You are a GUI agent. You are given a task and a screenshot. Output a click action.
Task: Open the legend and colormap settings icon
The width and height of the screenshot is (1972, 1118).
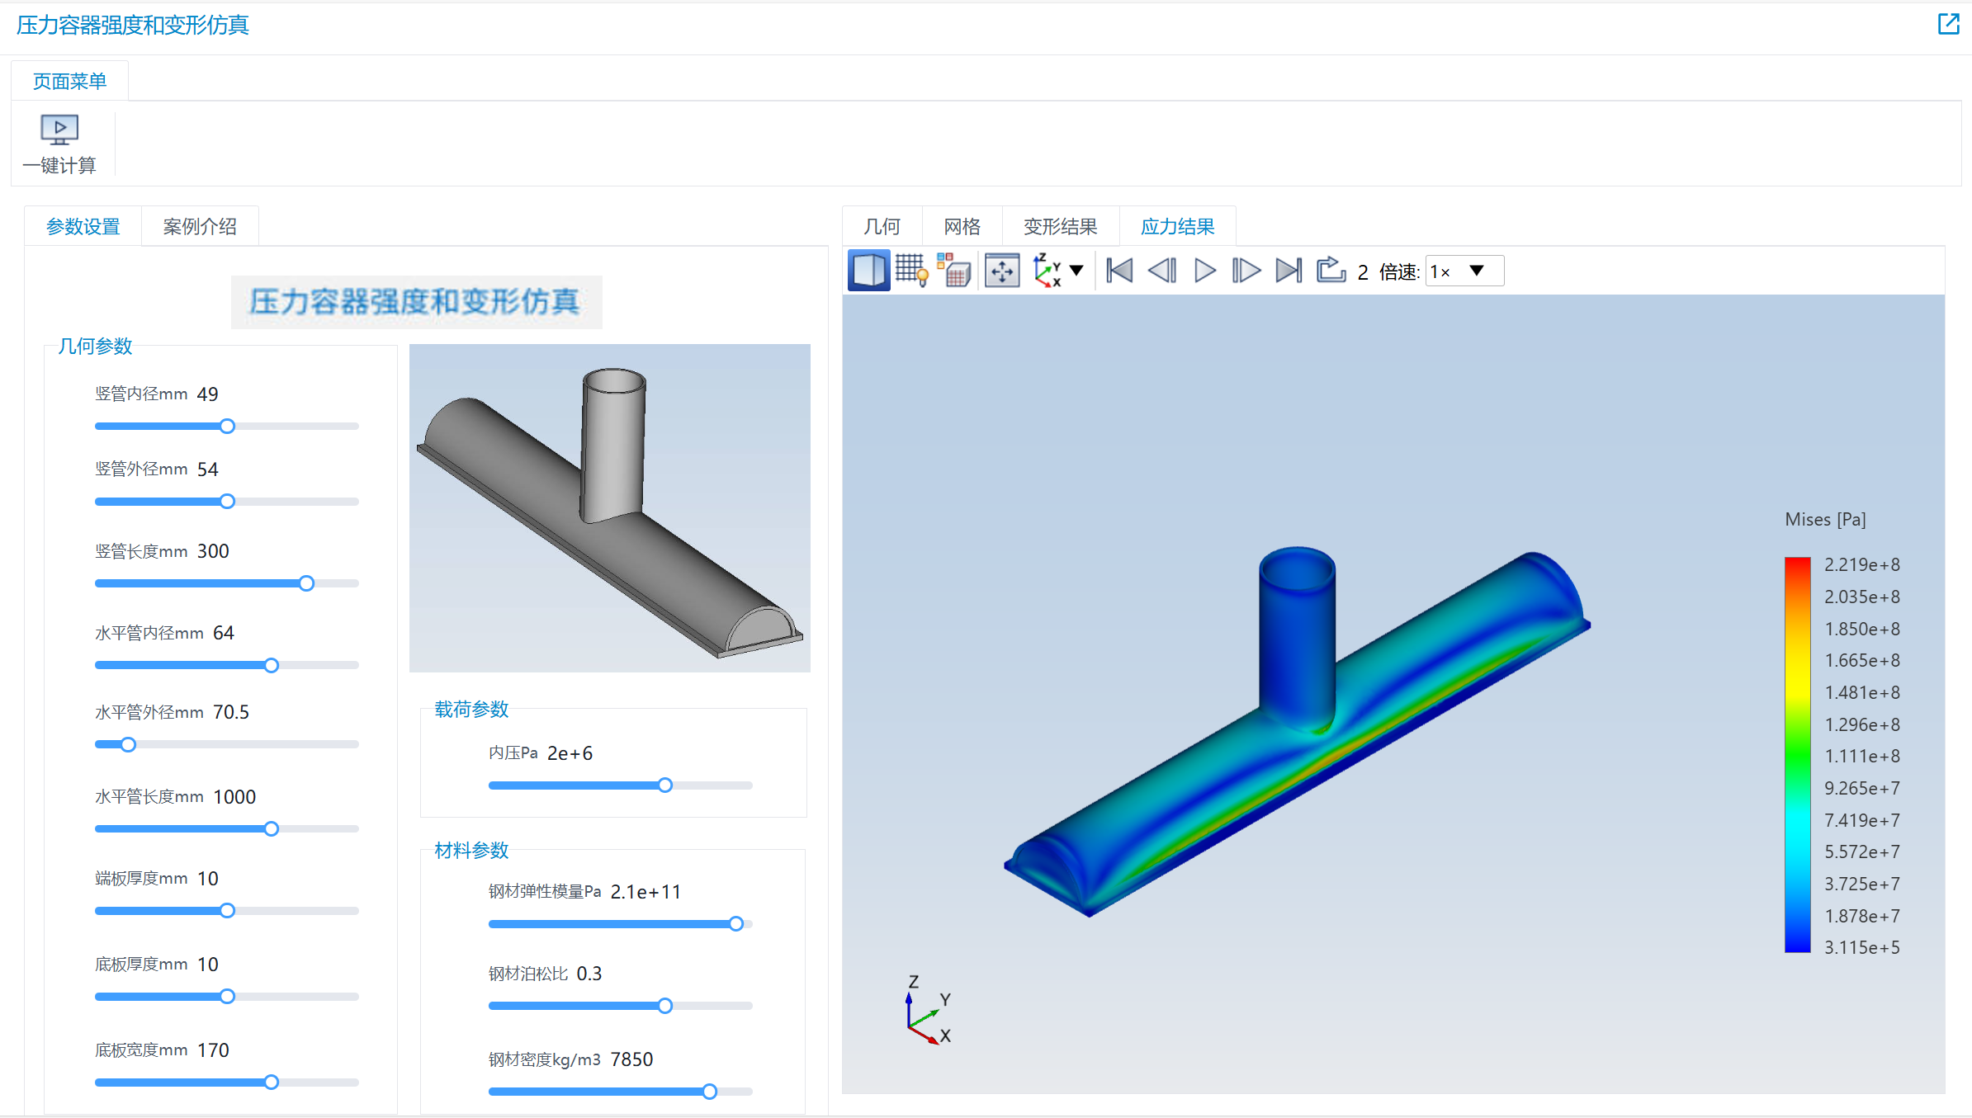(955, 271)
